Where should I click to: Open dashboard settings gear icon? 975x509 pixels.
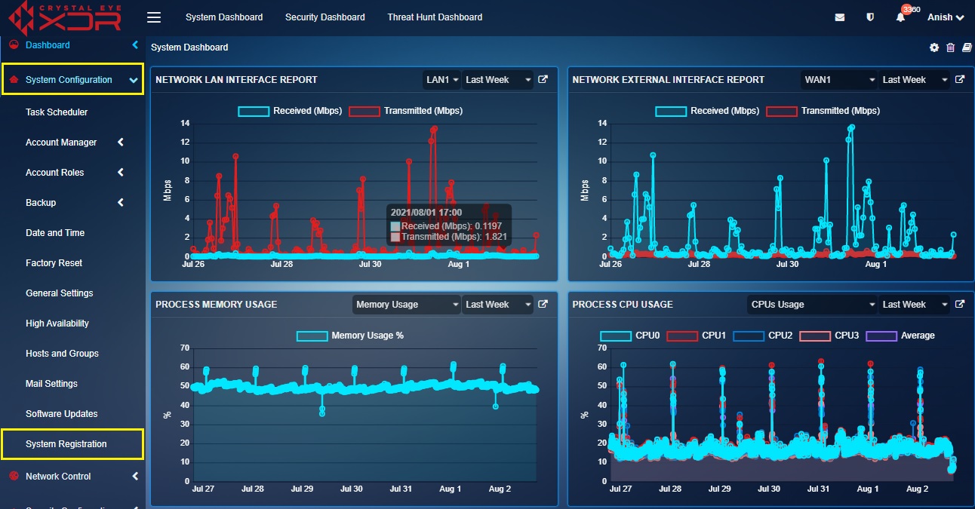point(934,48)
